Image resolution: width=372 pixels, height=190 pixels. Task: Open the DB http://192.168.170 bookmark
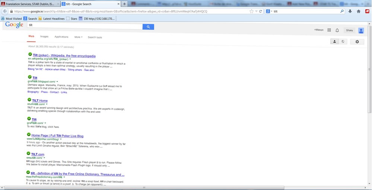pos(96,19)
